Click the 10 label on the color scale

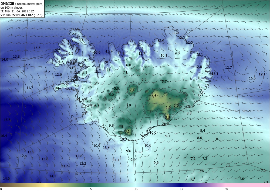coord(136,189)
